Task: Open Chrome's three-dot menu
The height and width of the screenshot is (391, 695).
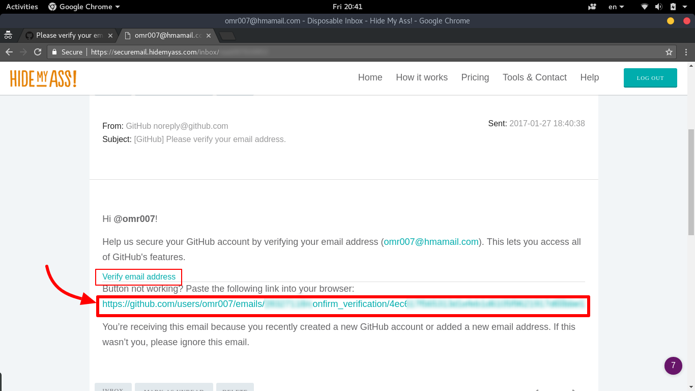Action: (x=686, y=52)
